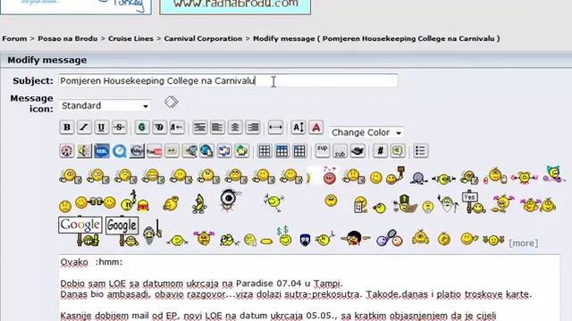572x321 pixels.
Task: Click into the message body text area
Action: (x=309, y=288)
